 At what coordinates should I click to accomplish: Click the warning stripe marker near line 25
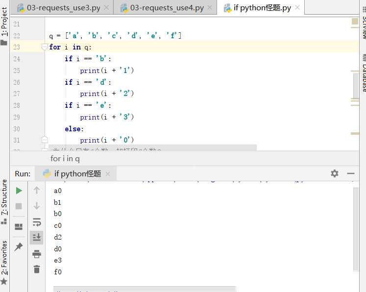[x=355, y=71]
